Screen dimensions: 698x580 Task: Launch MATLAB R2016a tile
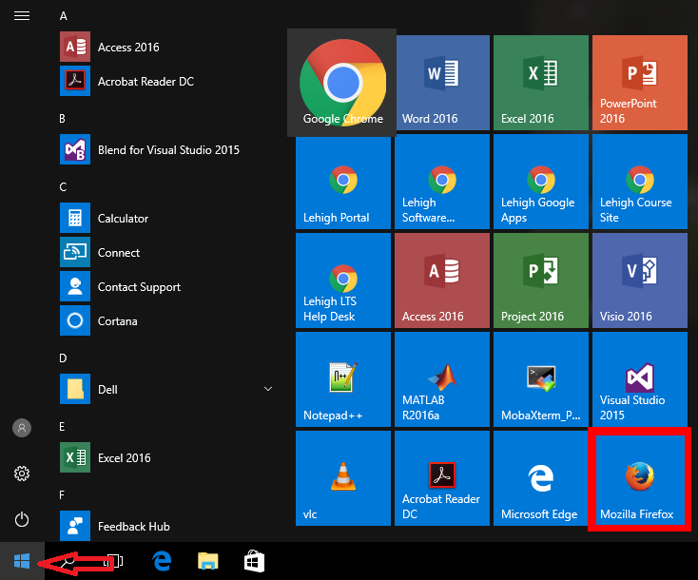click(442, 379)
